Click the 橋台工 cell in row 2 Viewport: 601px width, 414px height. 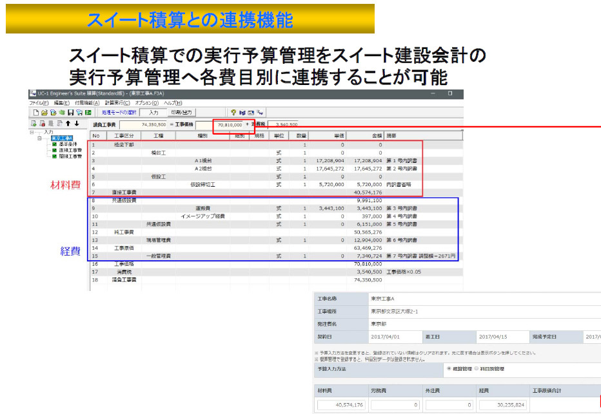[158, 153]
